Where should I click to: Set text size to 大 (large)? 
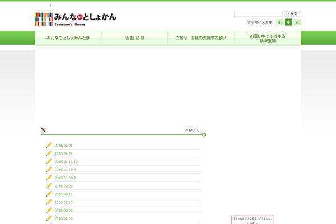tap(297, 22)
